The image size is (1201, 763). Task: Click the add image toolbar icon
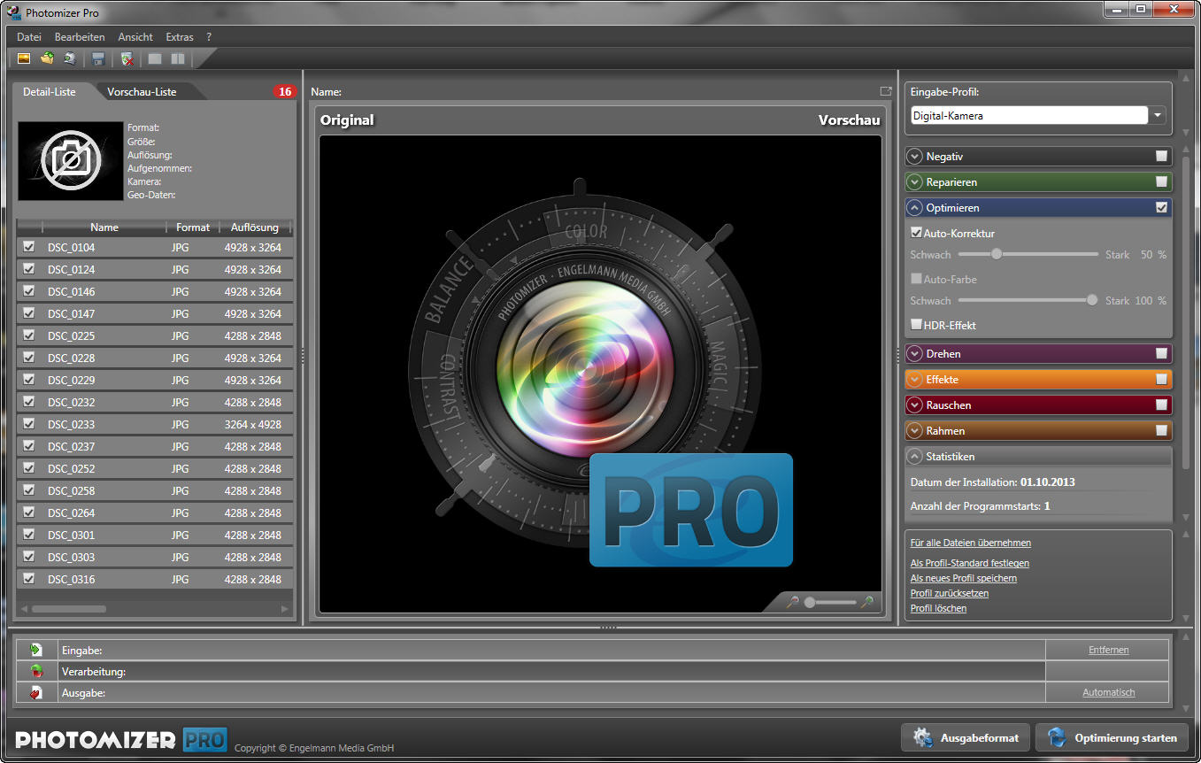[24, 59]
